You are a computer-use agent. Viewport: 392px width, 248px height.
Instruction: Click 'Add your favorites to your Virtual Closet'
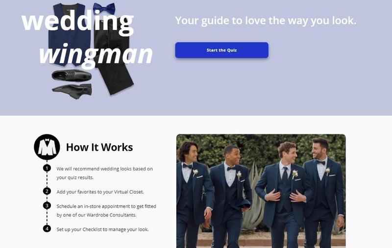(100, 192)
